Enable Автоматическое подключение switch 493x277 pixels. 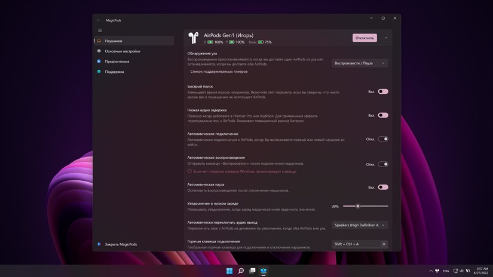[x=383, y=139]
